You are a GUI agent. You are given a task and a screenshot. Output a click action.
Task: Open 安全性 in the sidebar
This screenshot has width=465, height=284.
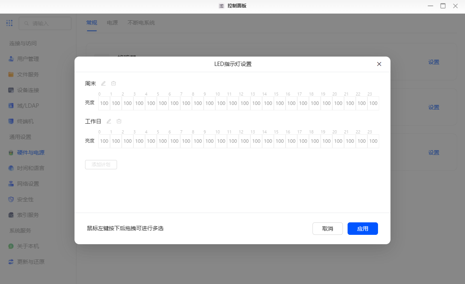pyautogui.click(x=25, y=199)
